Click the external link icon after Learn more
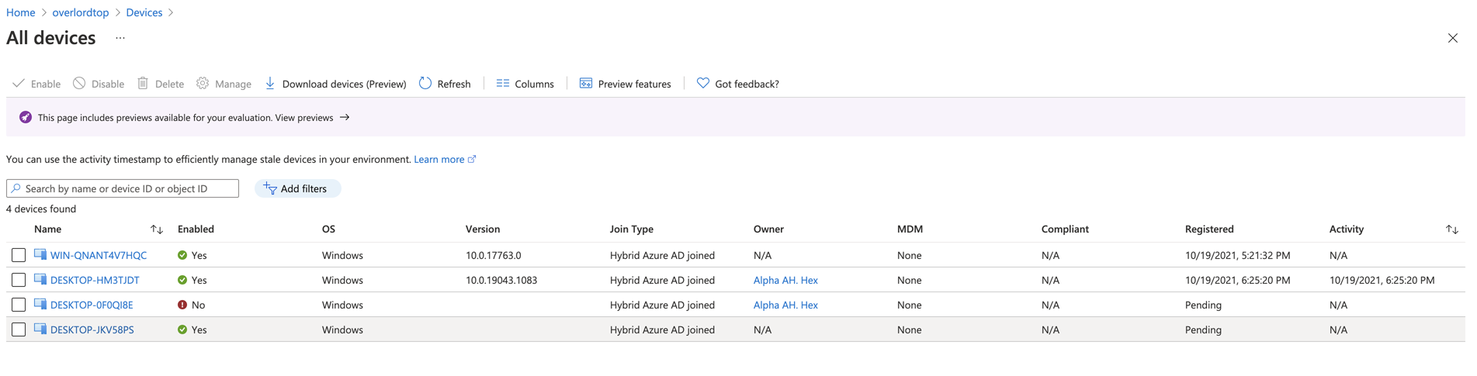1477x376 pixels. click(472, 159)
